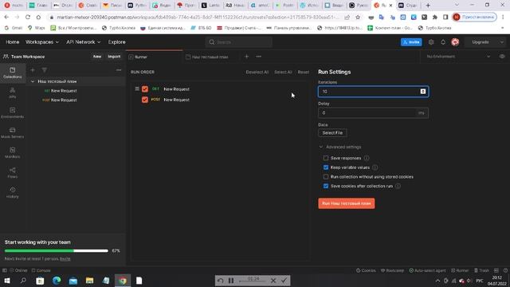
Task: Open APIs section in the sidebar
Action: point(13,93)
